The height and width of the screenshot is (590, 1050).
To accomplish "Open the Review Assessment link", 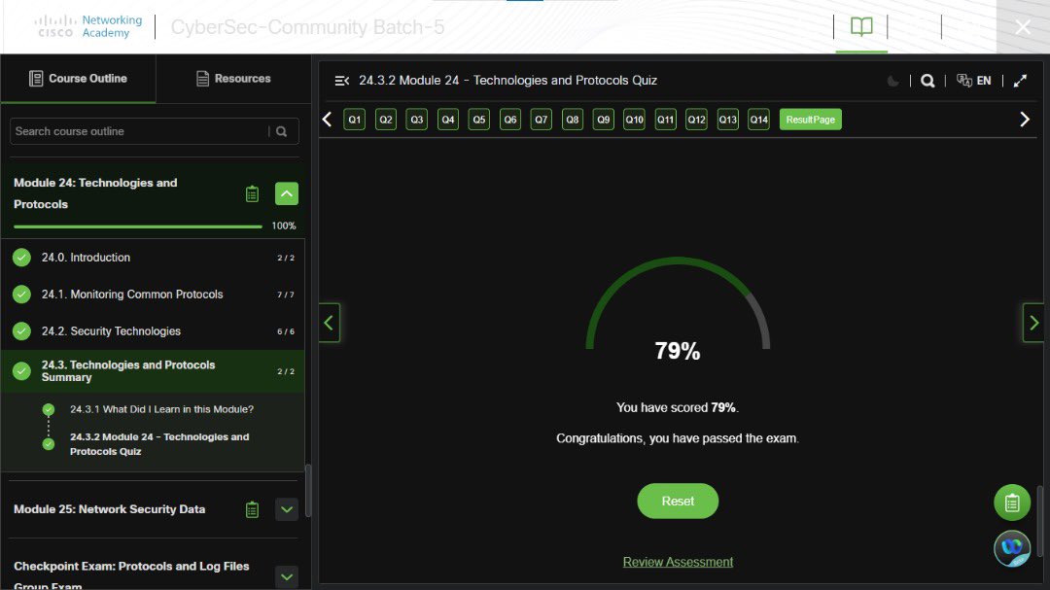I will tap(678, 562).
